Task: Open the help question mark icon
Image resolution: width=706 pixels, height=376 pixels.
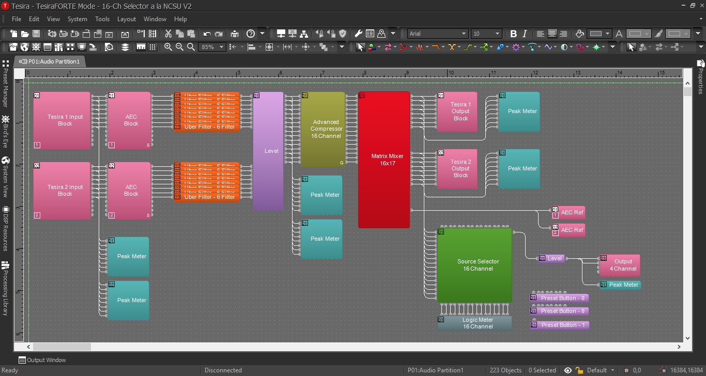Action: (251, 34)
